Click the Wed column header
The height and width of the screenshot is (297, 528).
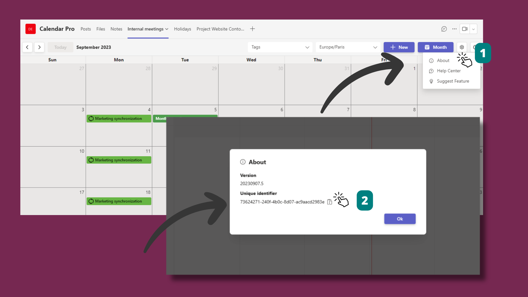(x=251, y=60)
